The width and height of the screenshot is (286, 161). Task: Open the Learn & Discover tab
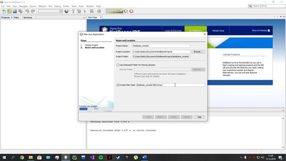click(173, 31)
